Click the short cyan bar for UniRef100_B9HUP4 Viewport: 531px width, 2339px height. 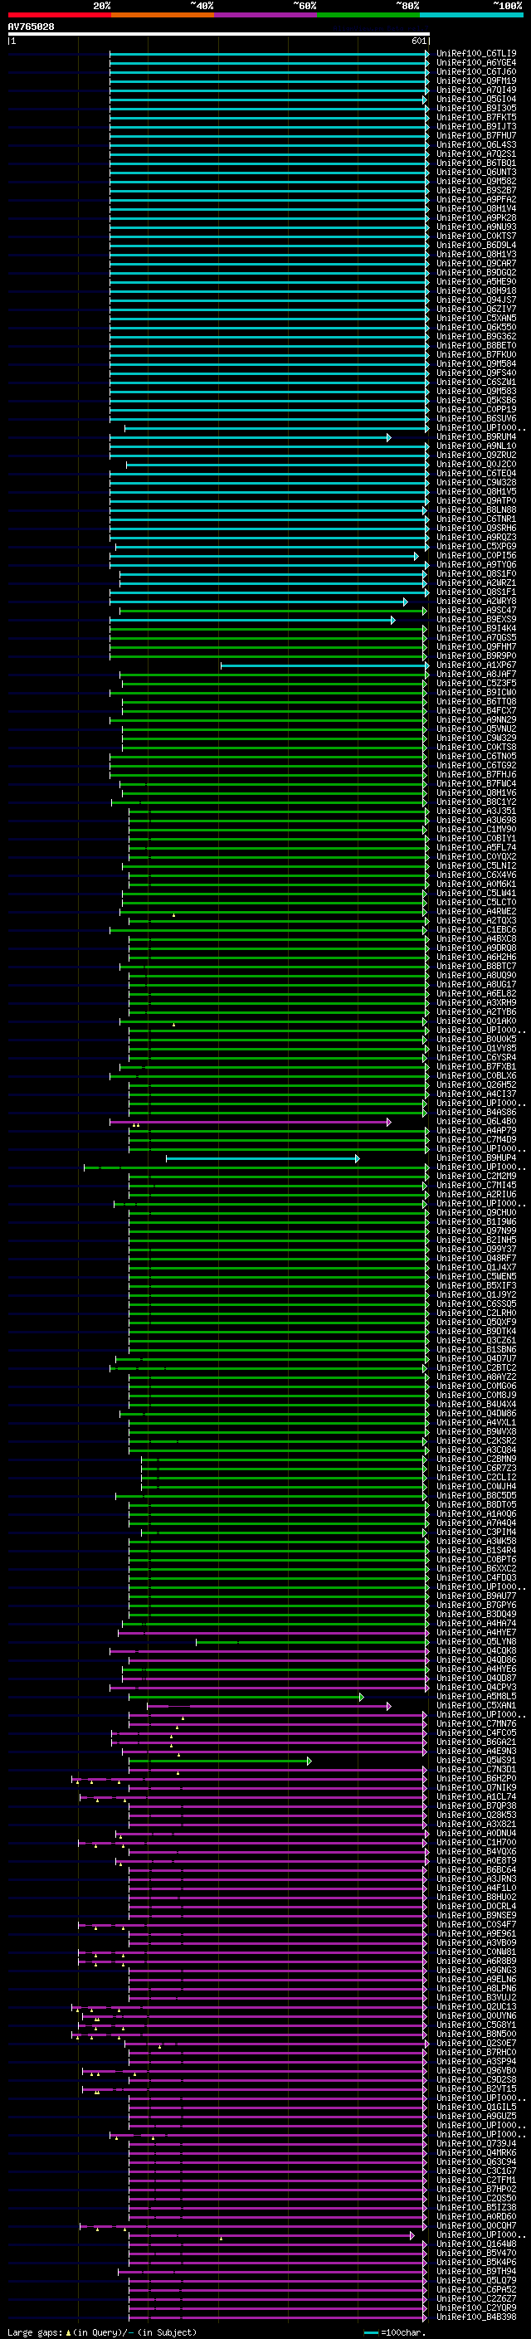click(262, 1158)
